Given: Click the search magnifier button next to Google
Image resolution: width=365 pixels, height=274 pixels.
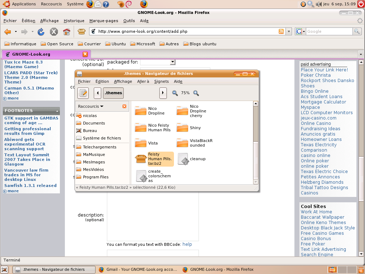Looking at the screenshot, I should 357,31.
